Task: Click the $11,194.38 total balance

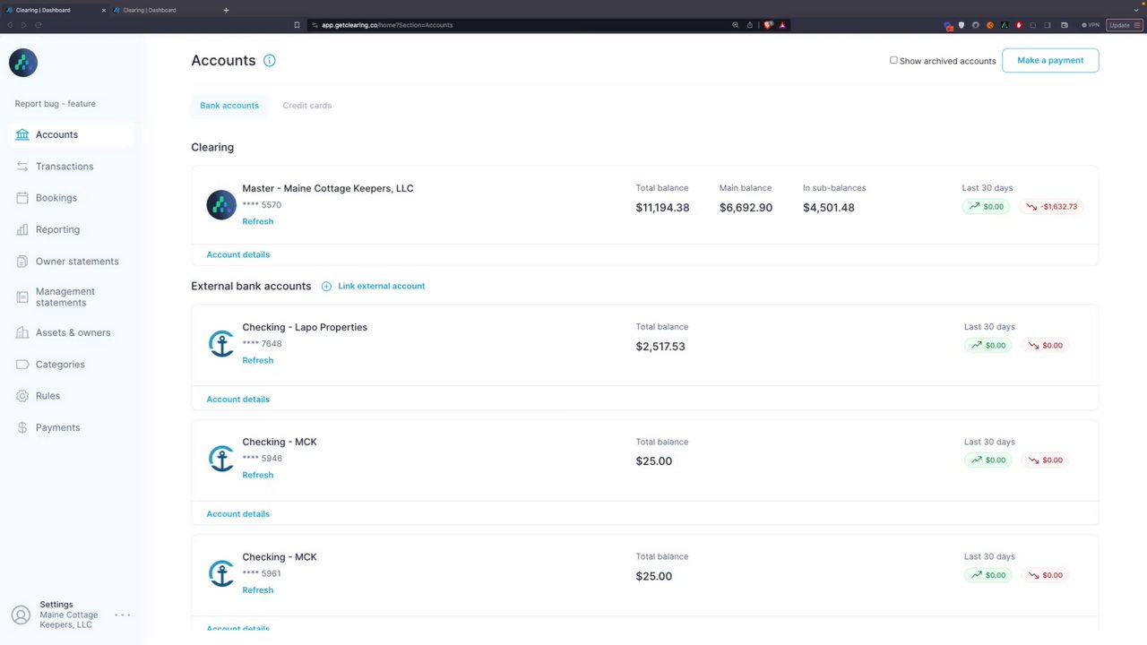Action: (x=662, y=208)
